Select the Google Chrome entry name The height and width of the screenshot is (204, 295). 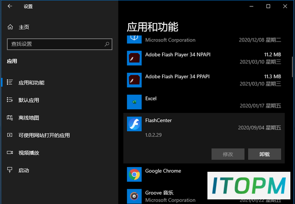[x=163, y=171]
